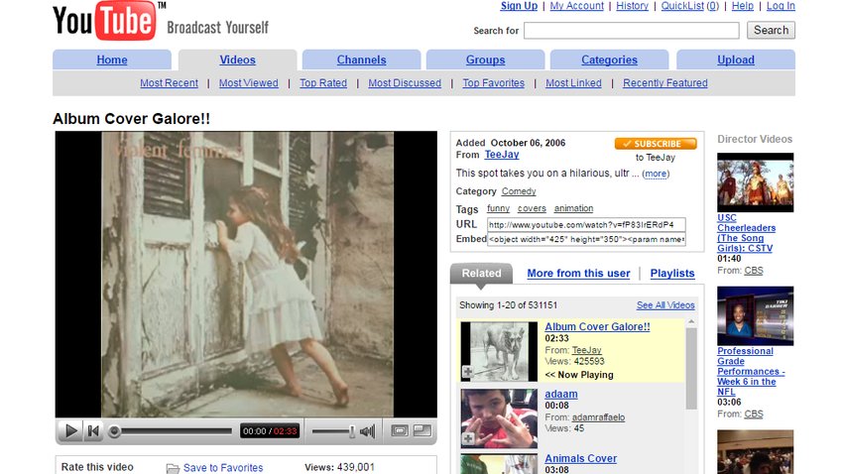Open the Home tab

pyautogui.click(x=112, y=59)
